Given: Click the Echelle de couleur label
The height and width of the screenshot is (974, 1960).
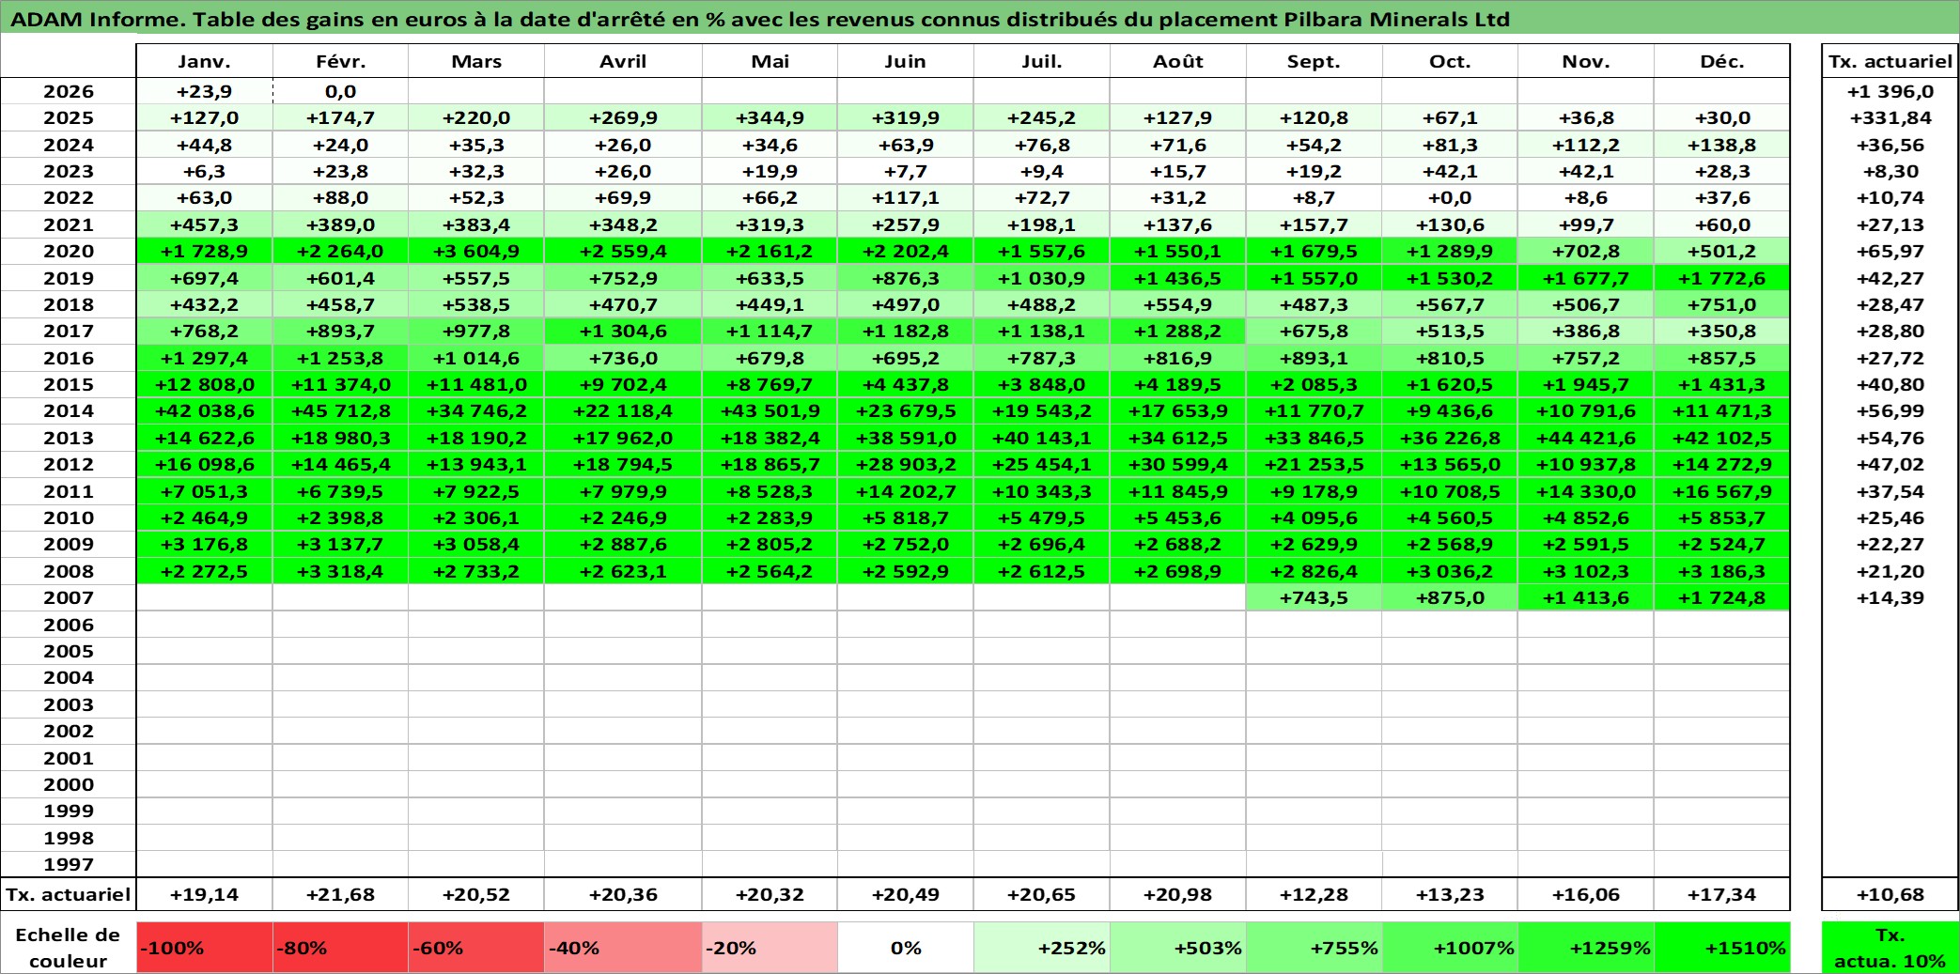Looking at the screenshot, I should point(69,948).
